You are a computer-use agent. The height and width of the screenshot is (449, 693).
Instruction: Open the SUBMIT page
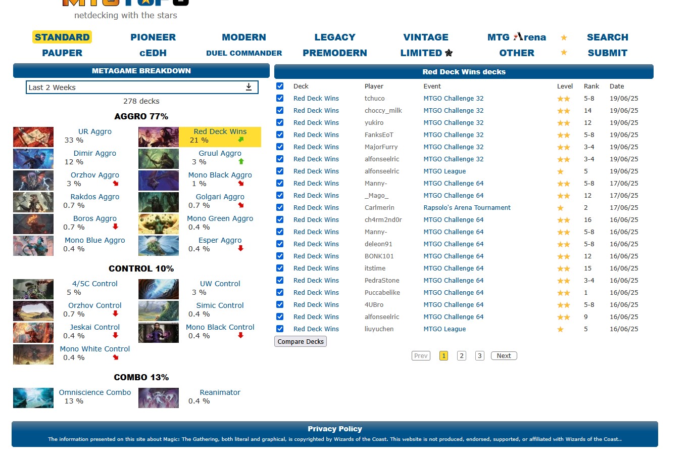pos(608,53)
